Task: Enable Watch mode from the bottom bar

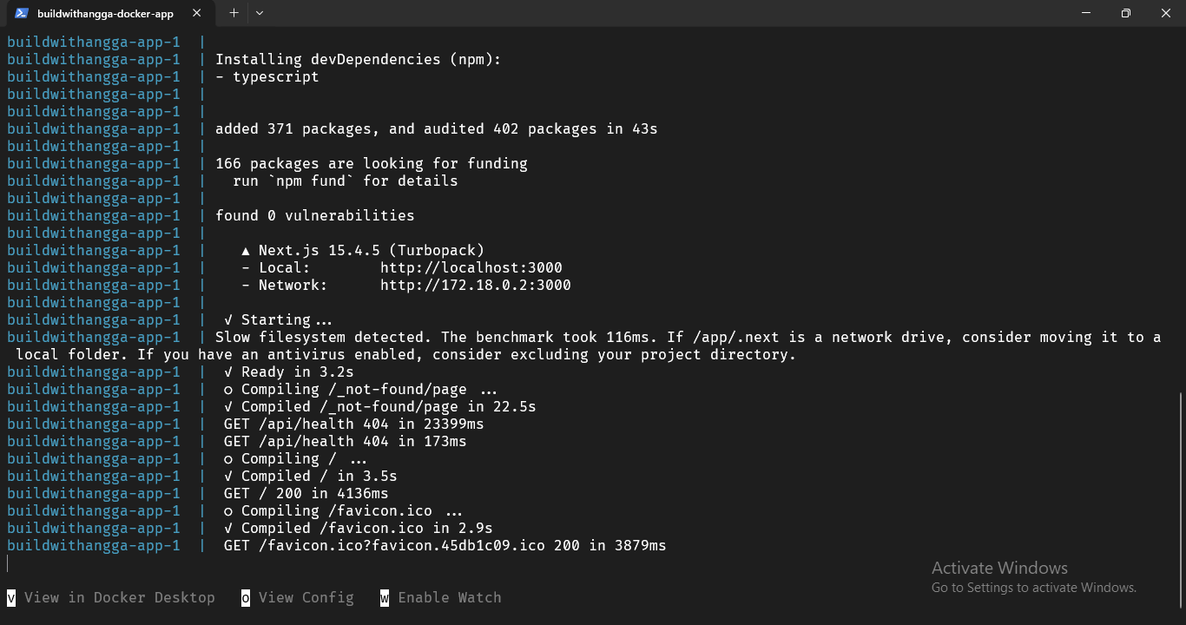Action: point(450,597)
